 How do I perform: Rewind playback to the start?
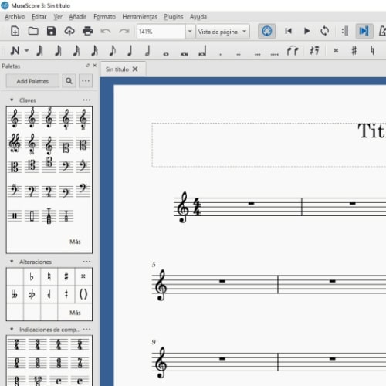point(289,31)
